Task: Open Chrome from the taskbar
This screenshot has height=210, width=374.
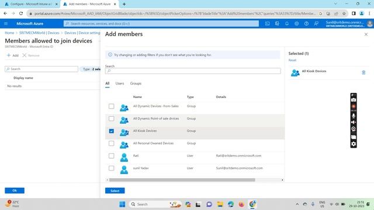Action: coord(252,204)
